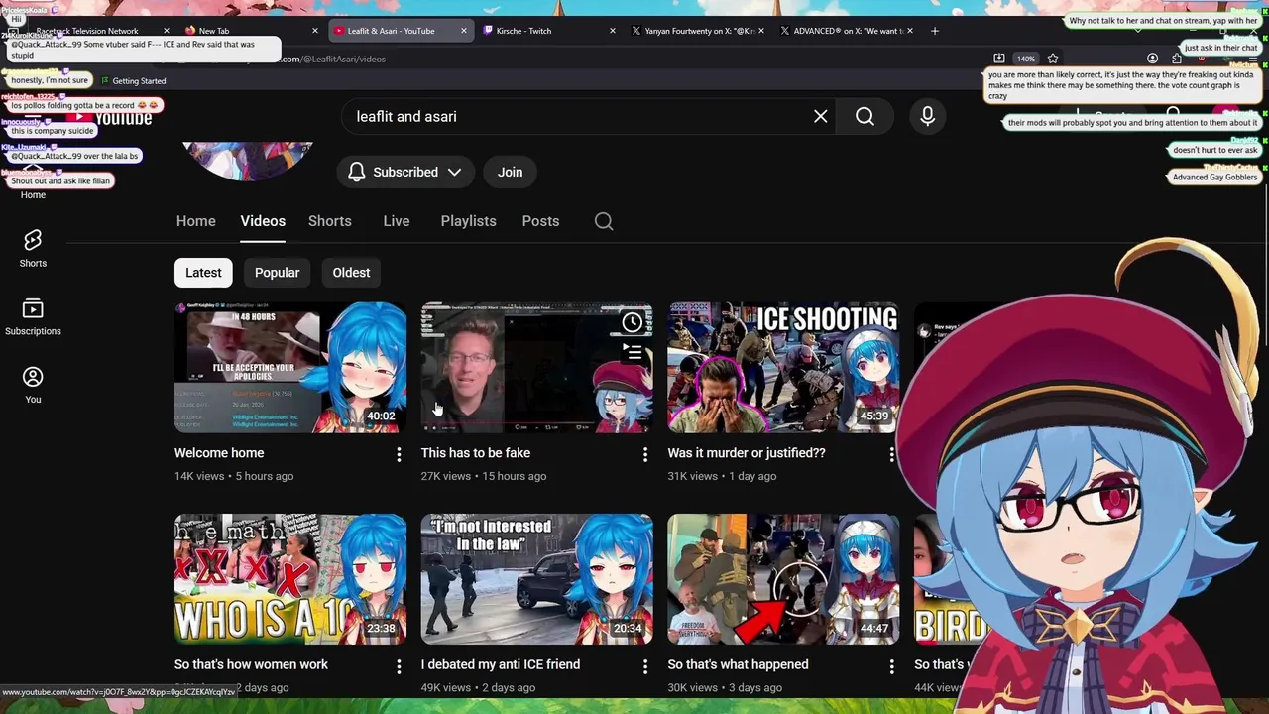Screen dimensions: 1269x714
Task: Search within channel using magnifier icon
Action: [x=604, y=221]
